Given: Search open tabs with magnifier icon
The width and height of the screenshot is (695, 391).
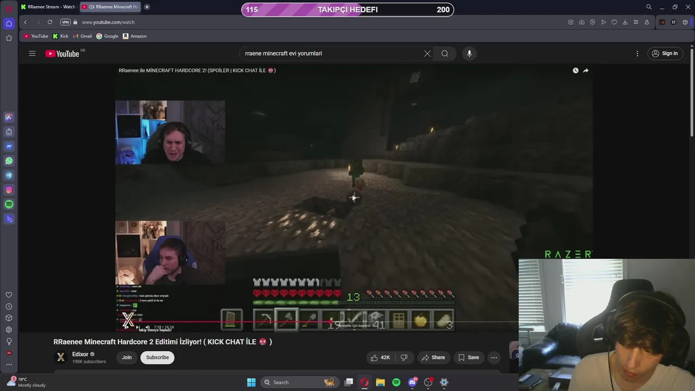Looking at the screenshot, I should [649, 7].
